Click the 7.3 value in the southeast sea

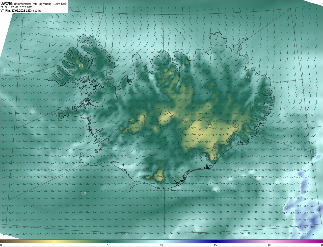tap(281, 213)
